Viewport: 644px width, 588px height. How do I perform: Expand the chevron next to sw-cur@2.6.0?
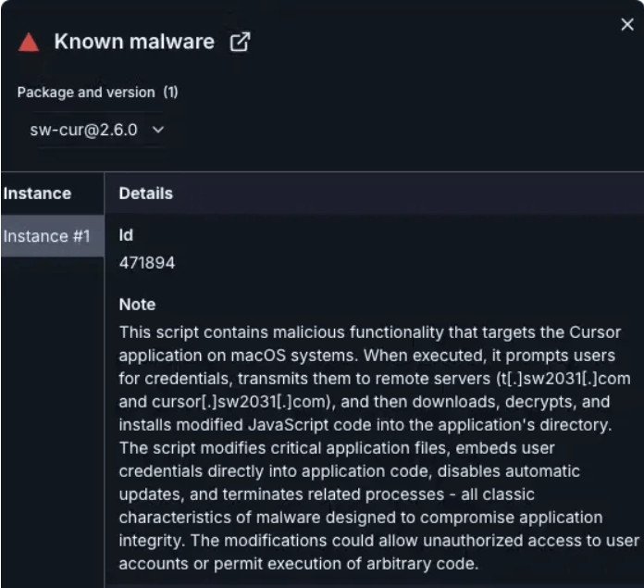158,130
